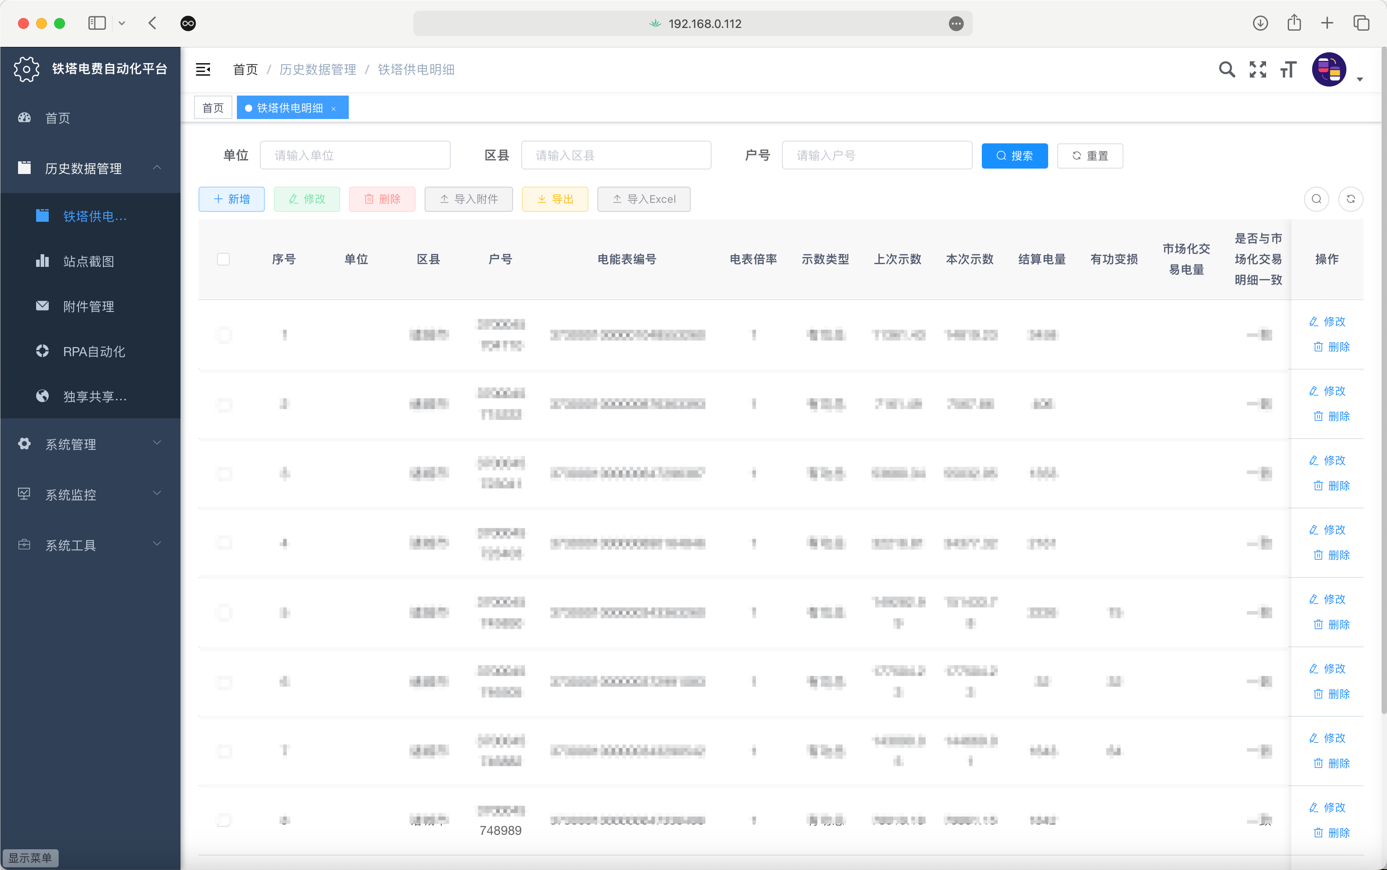1387x870 pixels.
Task: Open RPA自动化 sidebar item
Action: coord(94,352)
